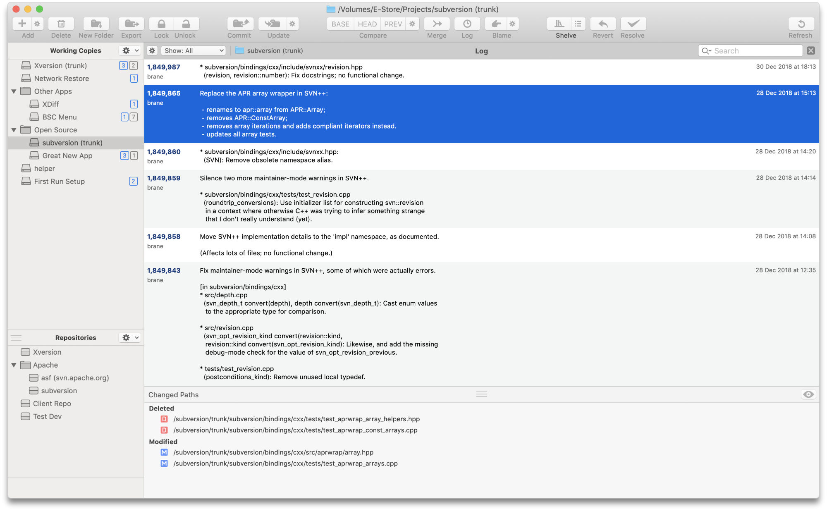Select First Run Setup working copy
The image size is (827, 511).
(76, 181)
